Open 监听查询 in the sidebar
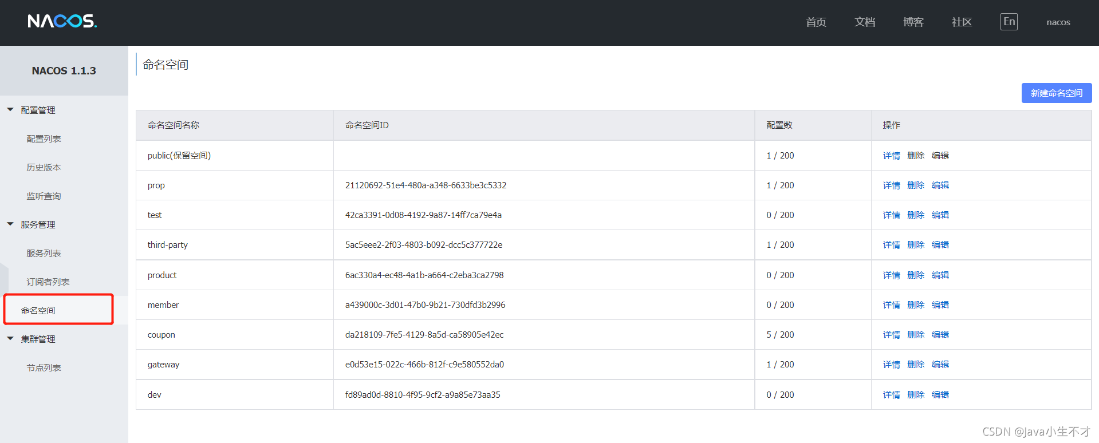1099x443 pixels. point(44,196)
